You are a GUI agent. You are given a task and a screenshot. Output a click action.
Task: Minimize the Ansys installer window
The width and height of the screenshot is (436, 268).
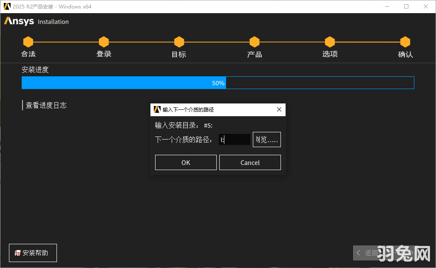click(x=387, y=6)
